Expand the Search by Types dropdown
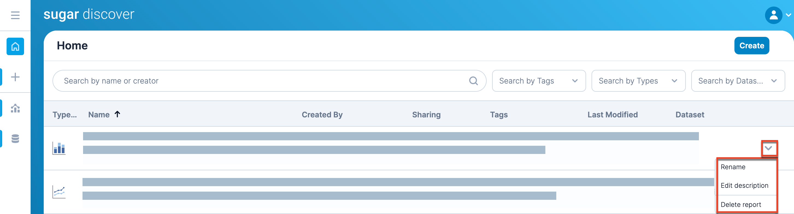794x214 pixels. click(638, 81)
